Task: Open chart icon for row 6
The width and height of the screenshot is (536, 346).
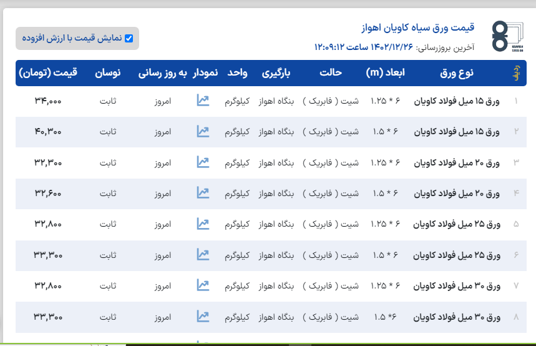Action: click(203, 254)
